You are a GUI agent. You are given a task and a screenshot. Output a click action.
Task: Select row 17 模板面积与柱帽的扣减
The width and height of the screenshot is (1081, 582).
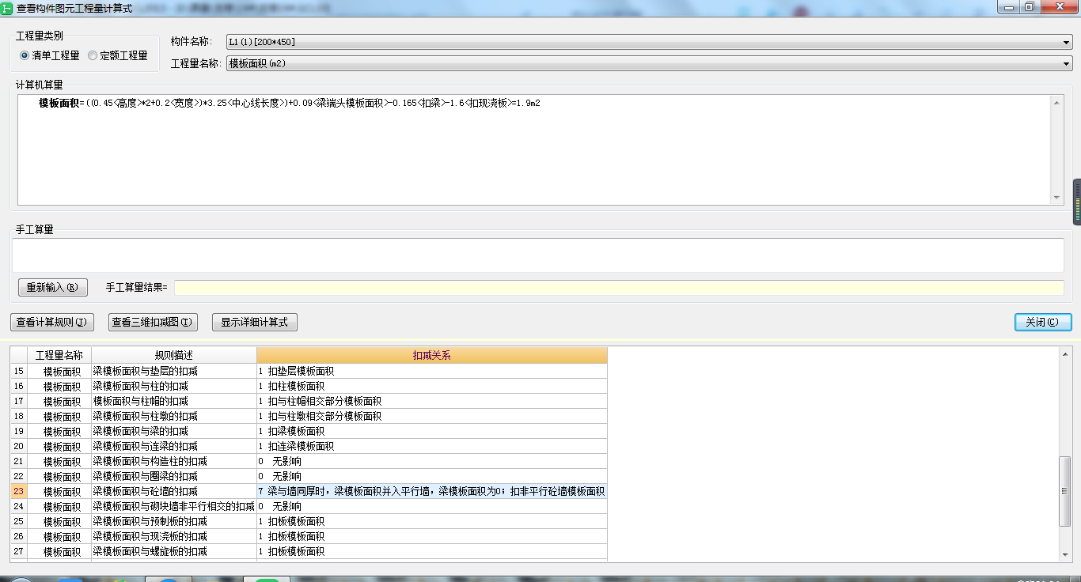[309, 401]
